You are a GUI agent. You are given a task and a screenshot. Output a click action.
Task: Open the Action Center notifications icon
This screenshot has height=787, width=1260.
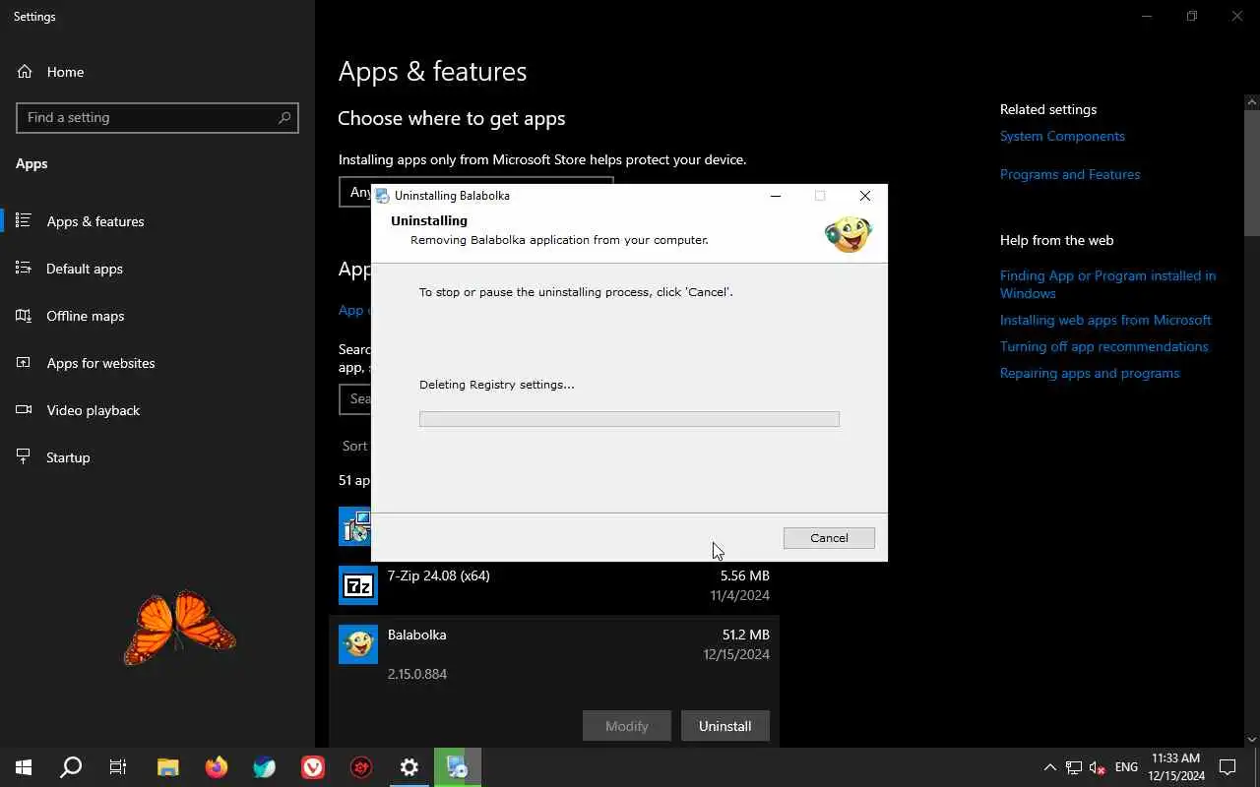[1228, 767]
